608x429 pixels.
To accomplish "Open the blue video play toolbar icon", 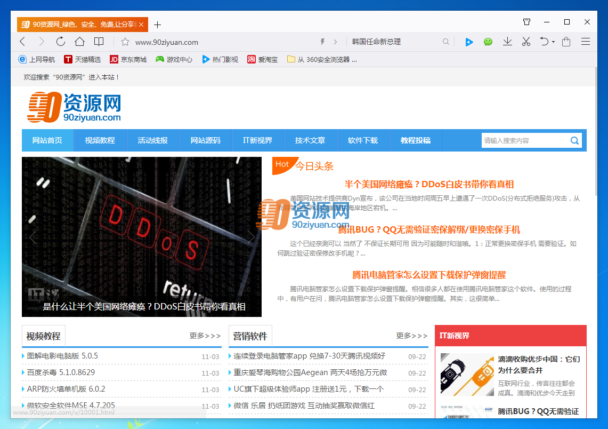I will [469, 42].
